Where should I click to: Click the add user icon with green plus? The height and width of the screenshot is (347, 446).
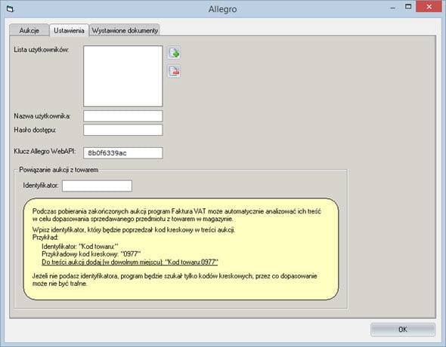[x=174, y=53]
